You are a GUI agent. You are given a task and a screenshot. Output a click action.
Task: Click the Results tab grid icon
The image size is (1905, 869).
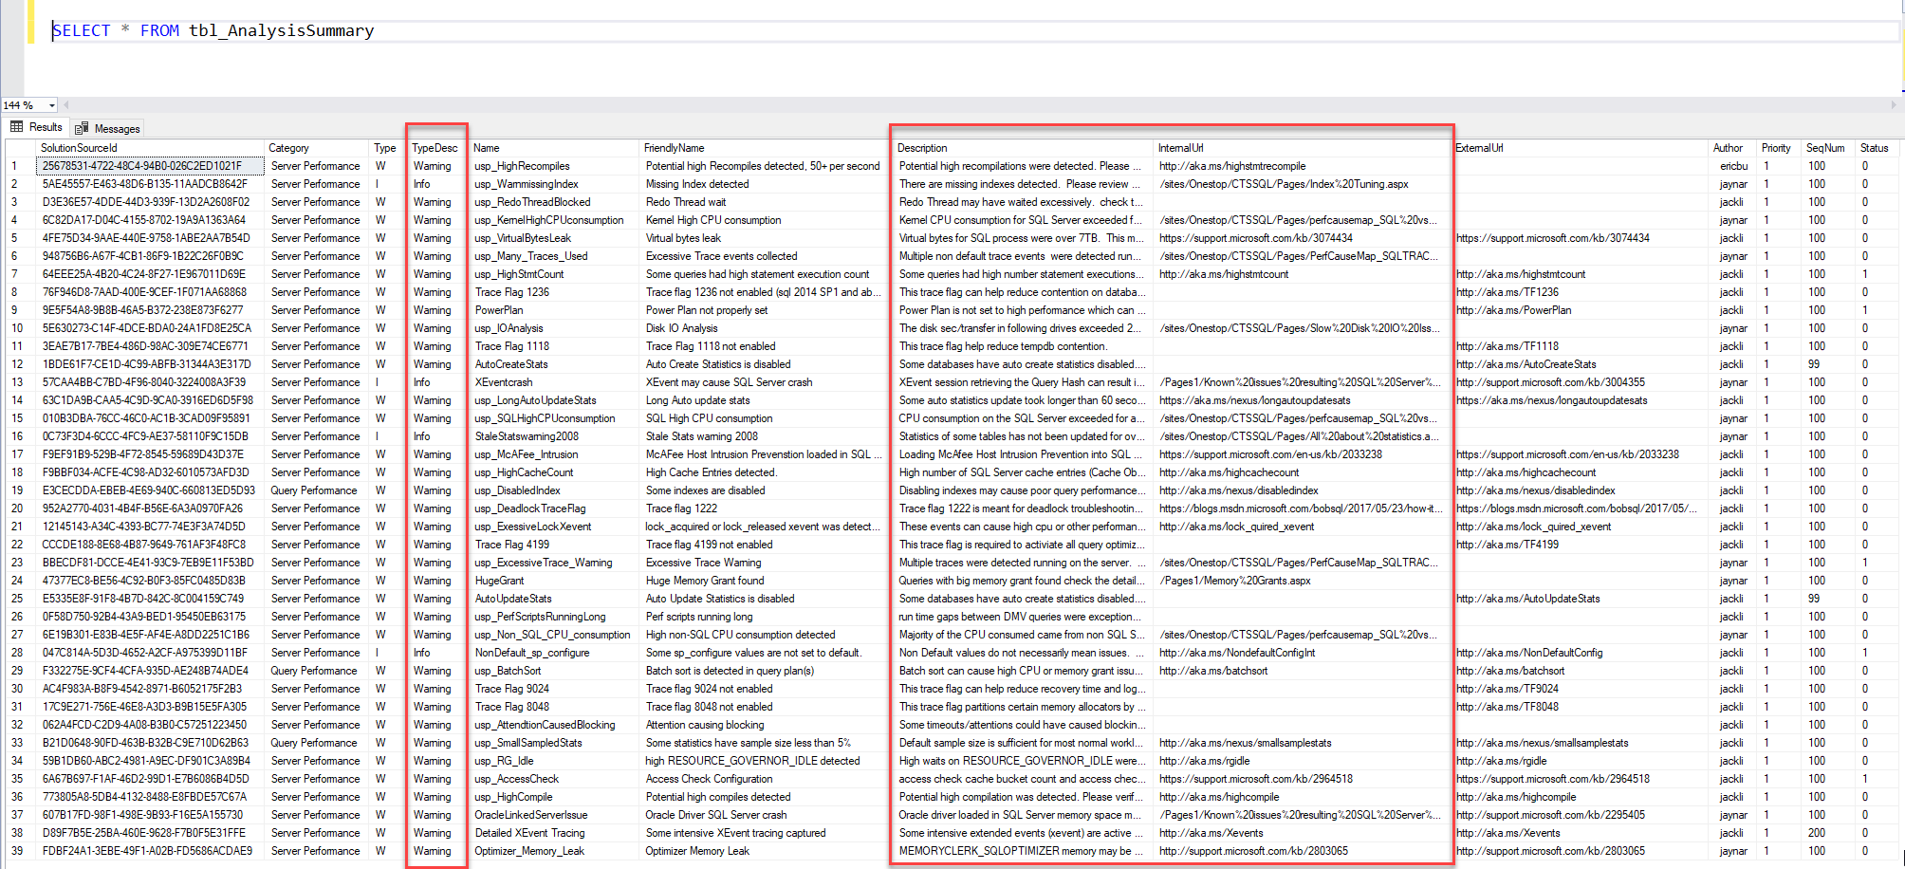click(16, 126)
